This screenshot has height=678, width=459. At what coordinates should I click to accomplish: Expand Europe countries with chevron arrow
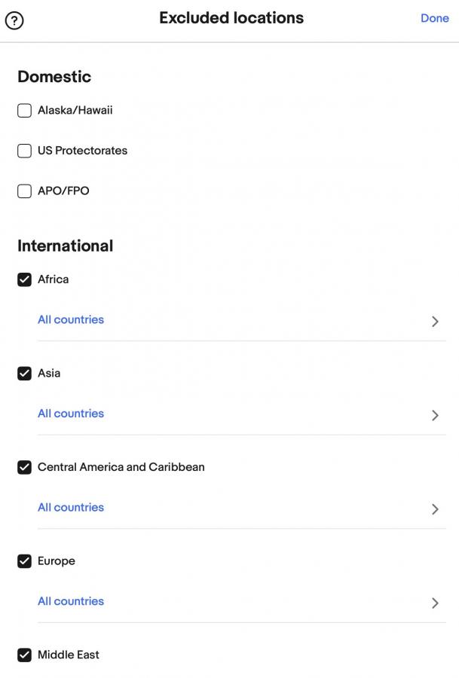[x=435, y=603]
